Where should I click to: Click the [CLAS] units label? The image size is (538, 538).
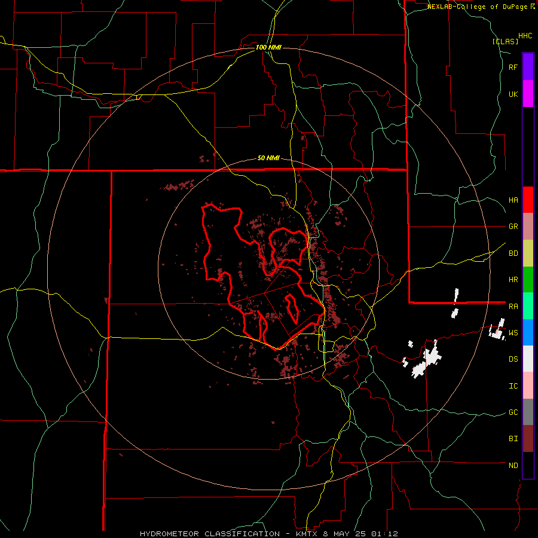505,42
